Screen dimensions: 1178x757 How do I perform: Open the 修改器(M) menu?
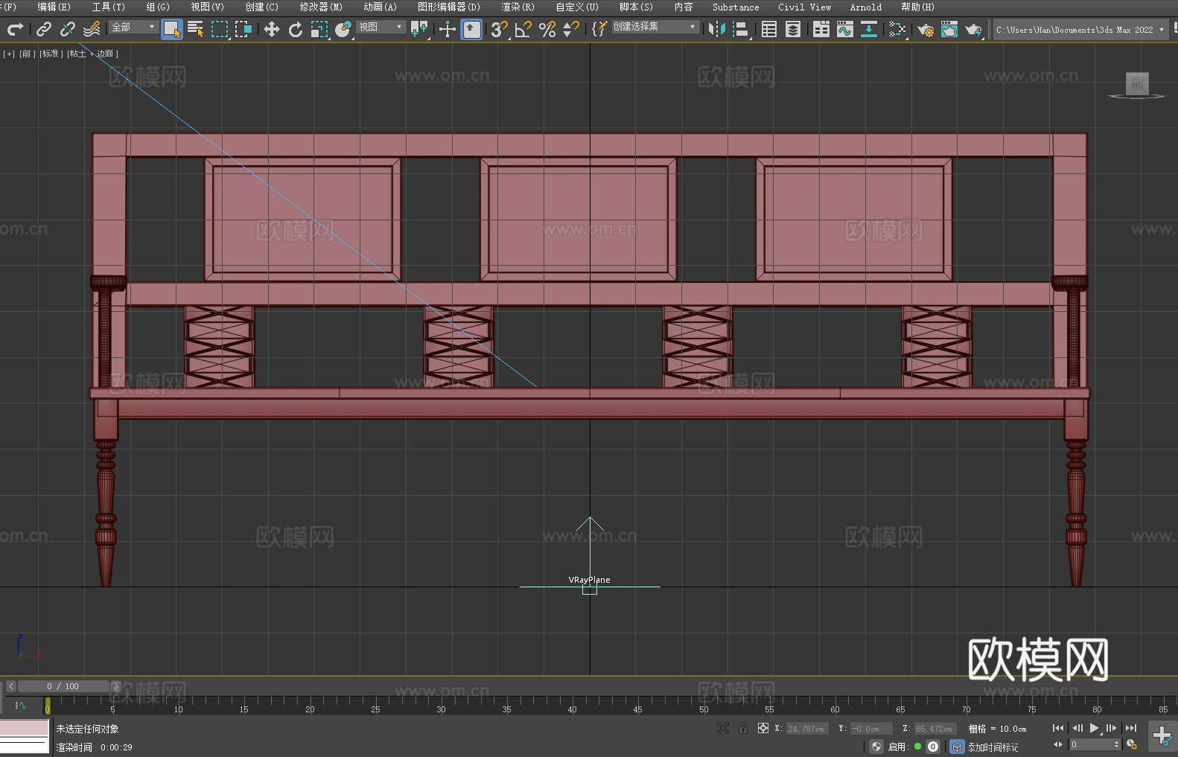321,7
